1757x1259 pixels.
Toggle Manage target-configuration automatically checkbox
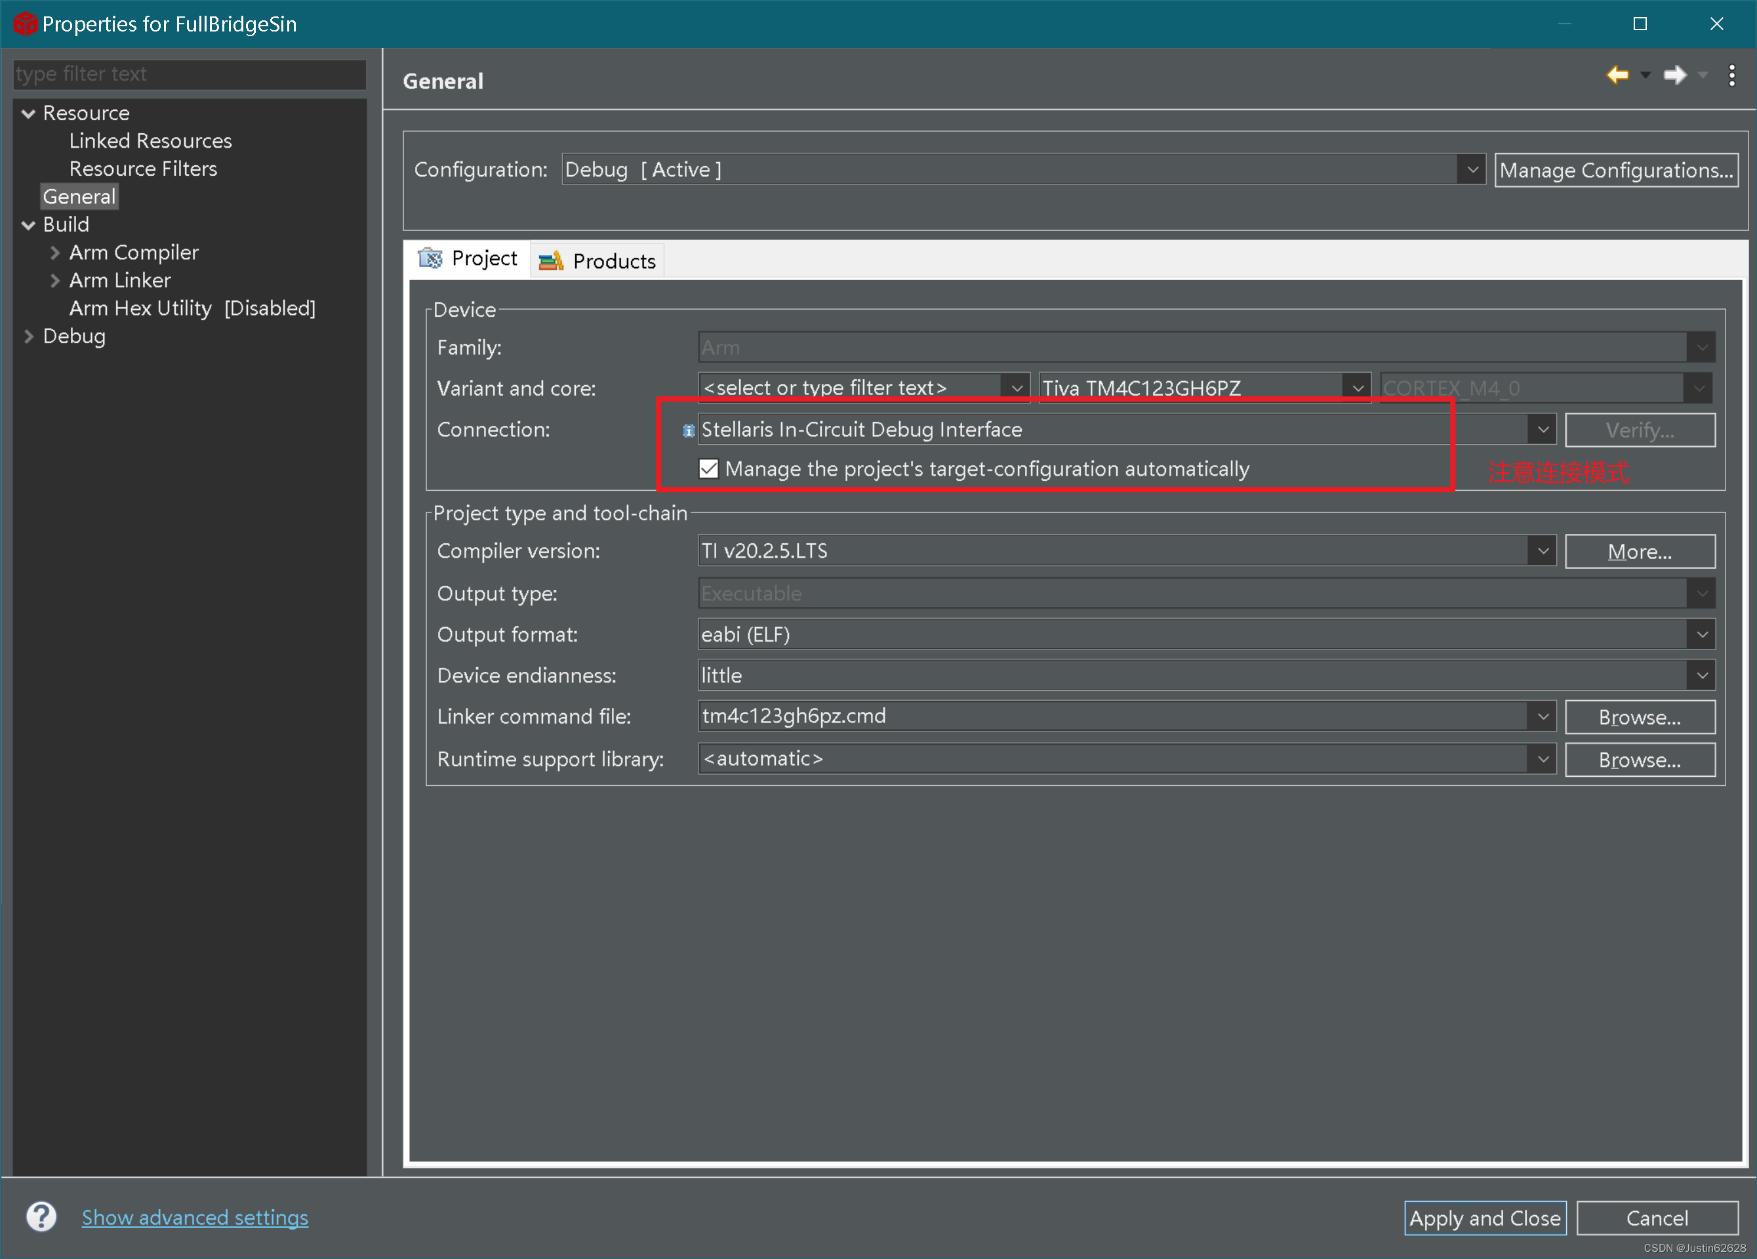coord(708,468)
